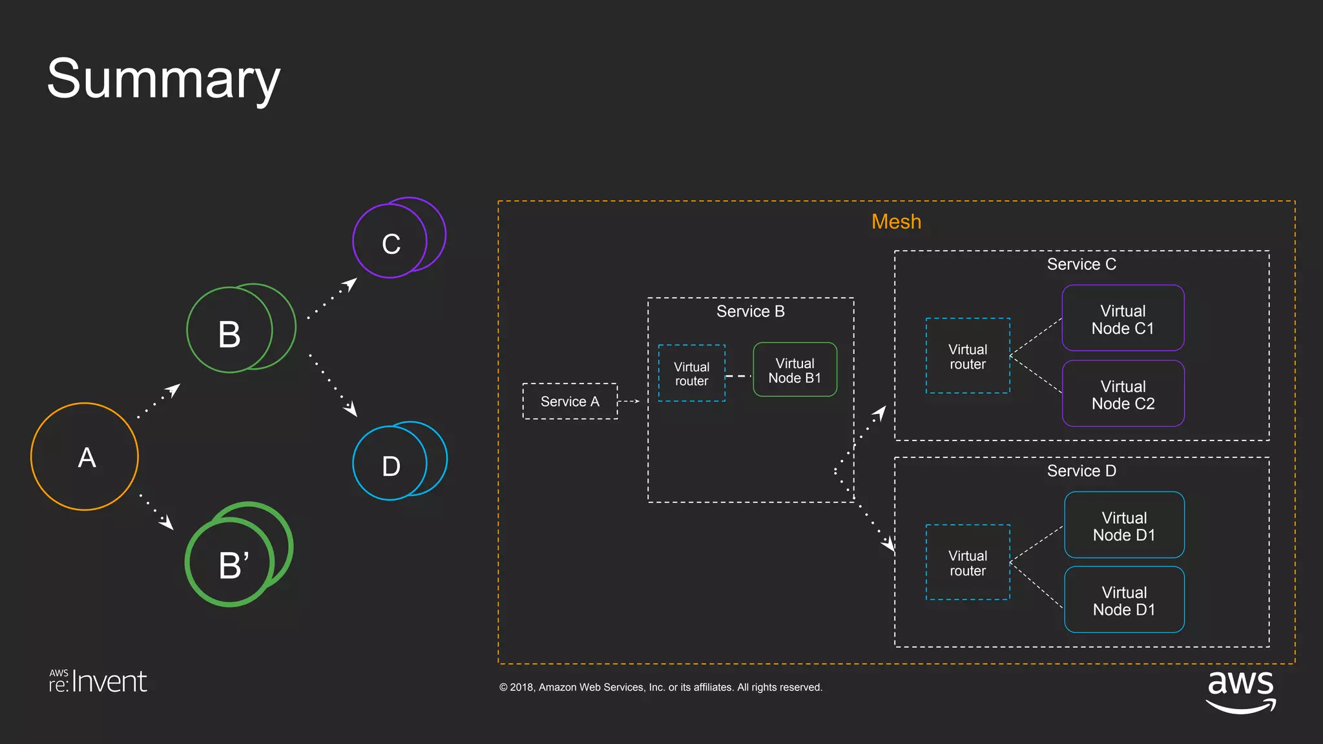Select the green B circle node
This screenshot has width=1323, height=744.
230,331
